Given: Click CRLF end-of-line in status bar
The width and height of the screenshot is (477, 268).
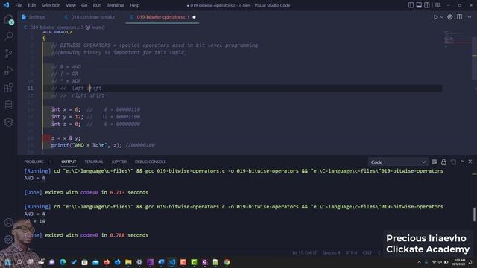Looking at the screenshot, I should [x=367, y=253].
